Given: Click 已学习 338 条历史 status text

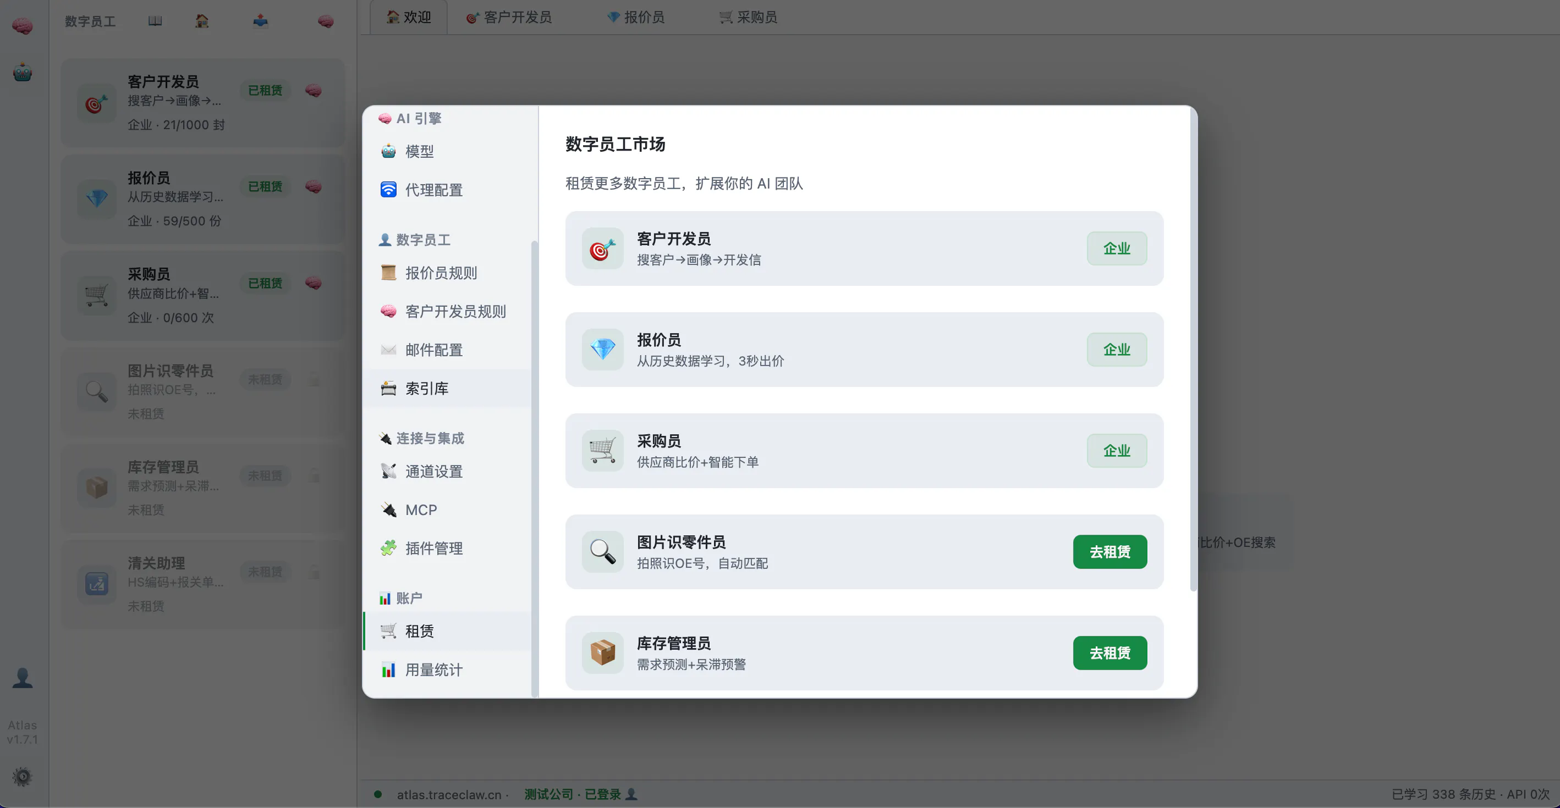Looking at the screenshot, I should pos(1444,794).
